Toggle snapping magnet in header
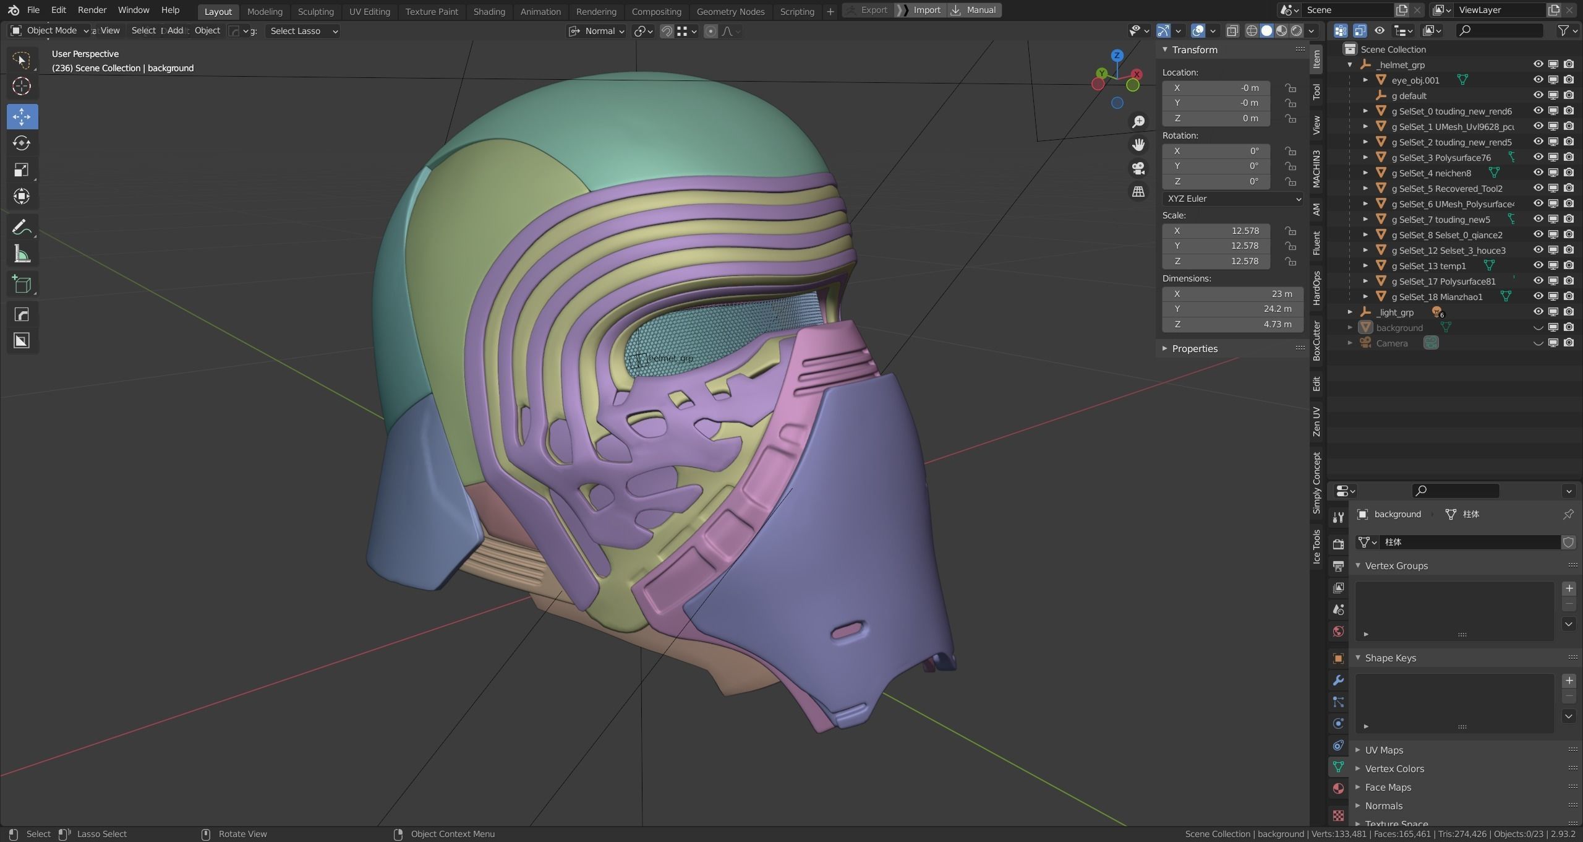The width and height of the screenshot is (1583, 842). pos(666,31)
